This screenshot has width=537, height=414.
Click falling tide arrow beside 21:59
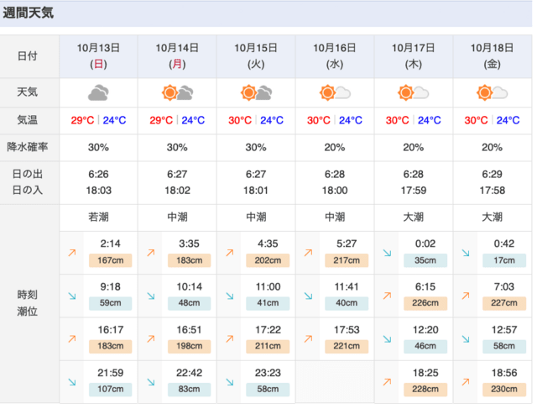[72, 382]
